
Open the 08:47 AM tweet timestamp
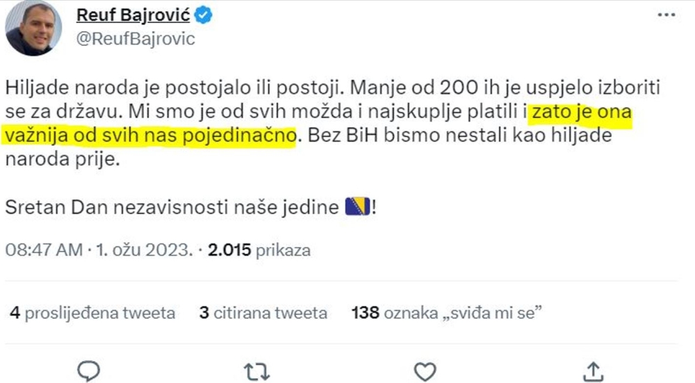point(44,250)
